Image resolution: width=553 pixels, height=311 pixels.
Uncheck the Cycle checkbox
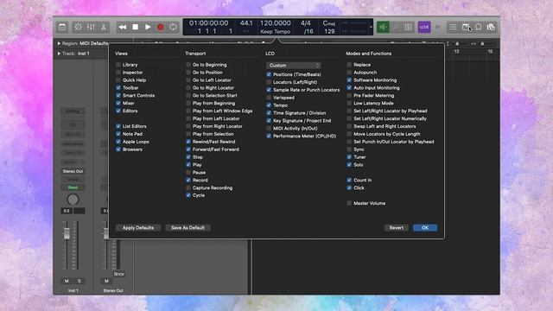[x=188, y=195]
